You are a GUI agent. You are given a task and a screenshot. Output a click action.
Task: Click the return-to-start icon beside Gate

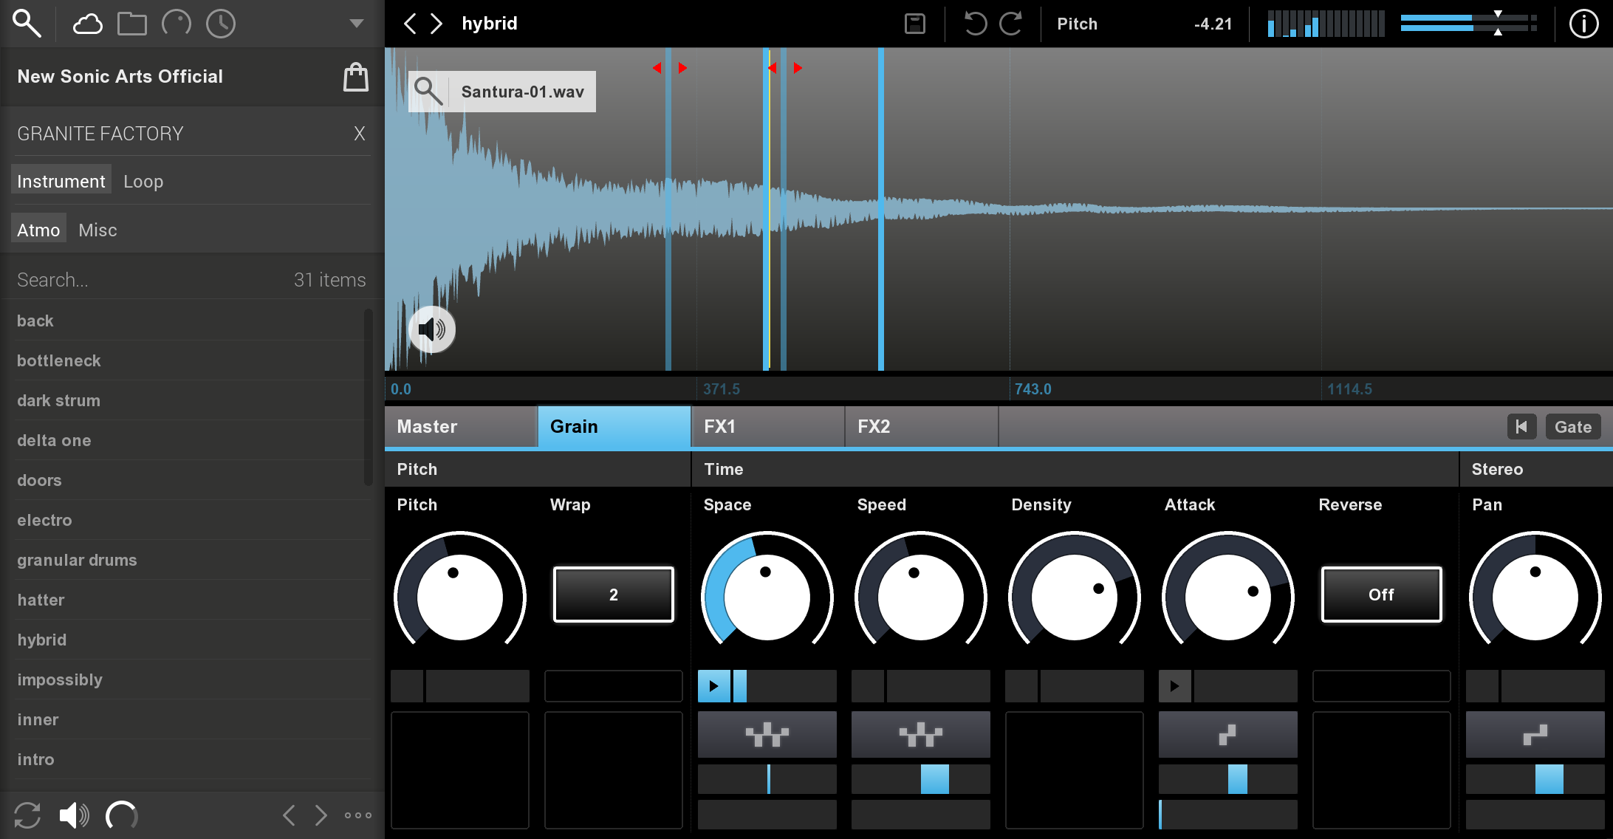(1521, 426)
